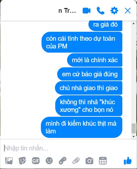This screenshot has width=137, height=169.
Task: Take a photo with camera icon
Action: pos(89,161)
